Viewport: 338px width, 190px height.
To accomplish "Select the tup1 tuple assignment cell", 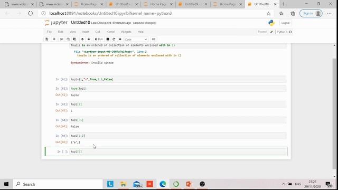I will coord(178,79).
